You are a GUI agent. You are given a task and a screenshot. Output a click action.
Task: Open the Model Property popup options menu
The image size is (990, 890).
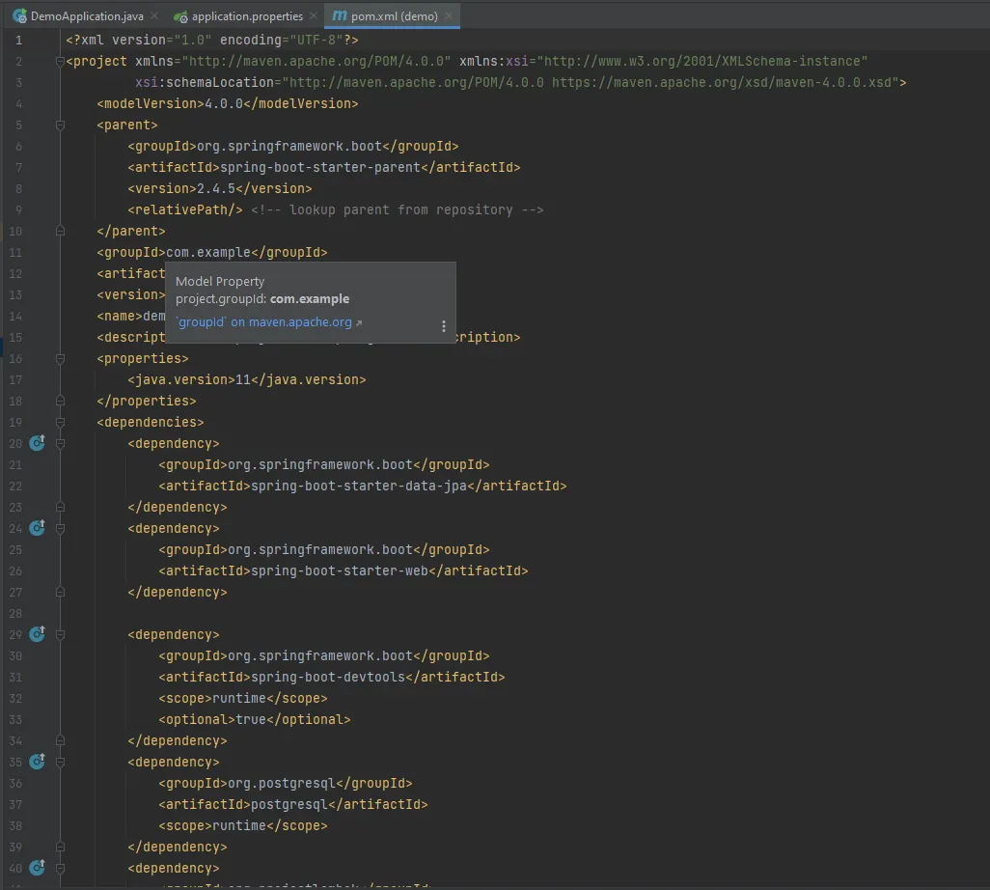(443, 326)
